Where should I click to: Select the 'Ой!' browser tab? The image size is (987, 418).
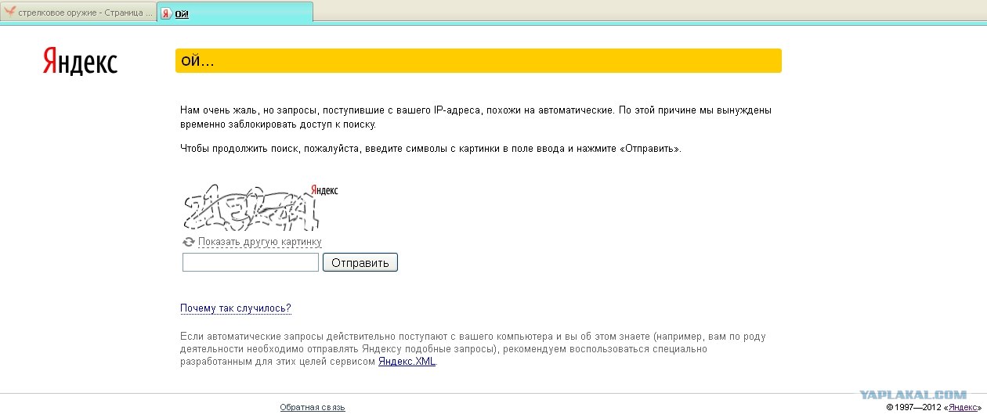[x=235, y=13]
